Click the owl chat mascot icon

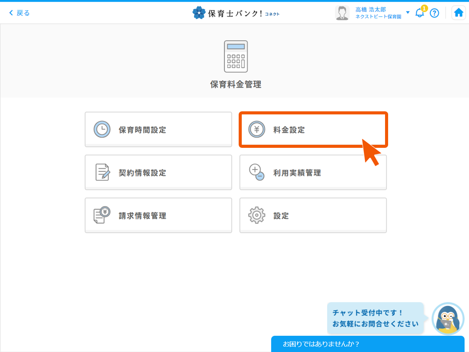pos(448,319)
